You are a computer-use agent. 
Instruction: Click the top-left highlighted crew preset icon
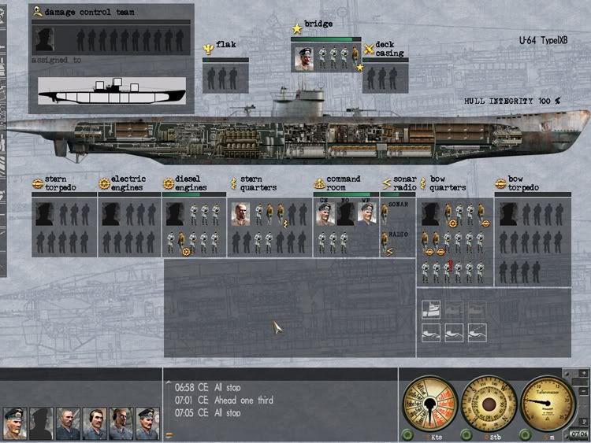click(430, 308)
